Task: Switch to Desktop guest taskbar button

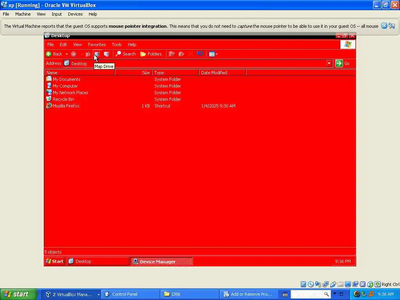Action: coord(98,261)
